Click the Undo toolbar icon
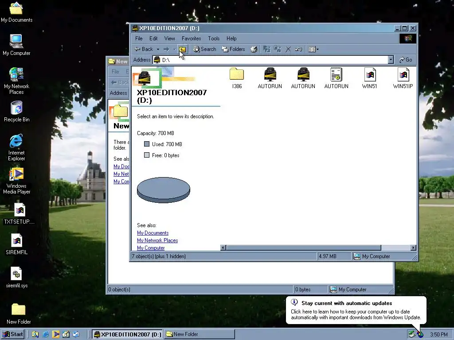 pos(298,50)
